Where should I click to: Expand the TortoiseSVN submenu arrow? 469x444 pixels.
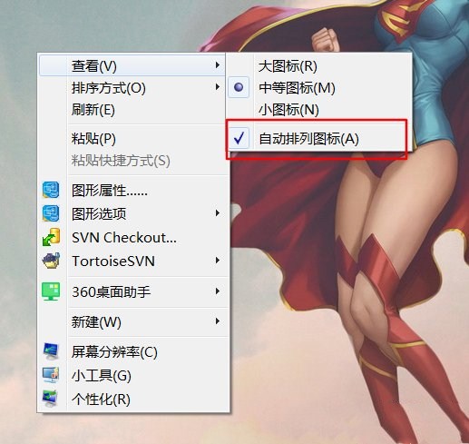218,261
